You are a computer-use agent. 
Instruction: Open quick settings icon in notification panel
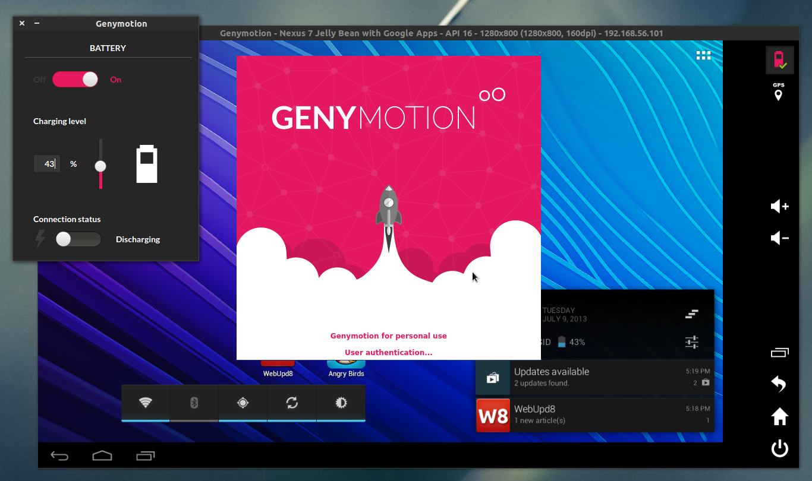pos(691,342)
